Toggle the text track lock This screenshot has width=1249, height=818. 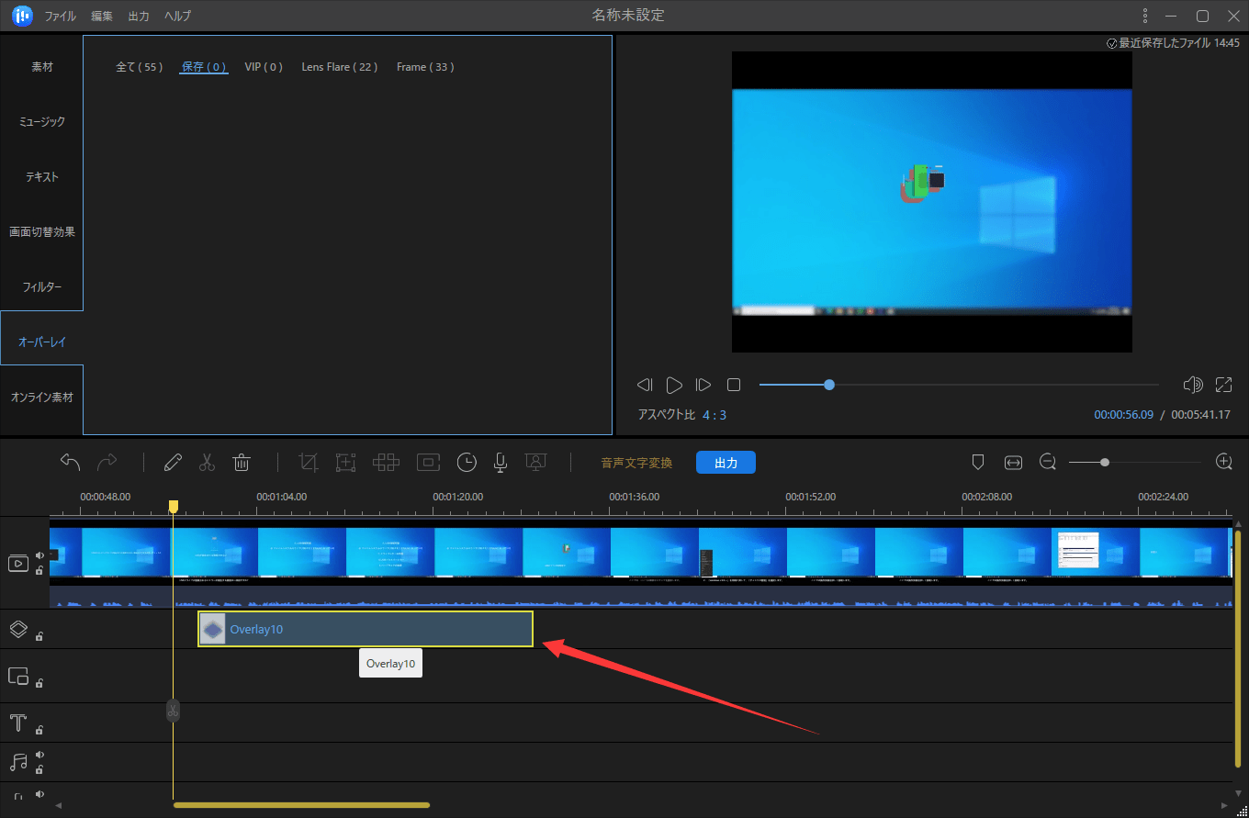click(x=39, y=730)
